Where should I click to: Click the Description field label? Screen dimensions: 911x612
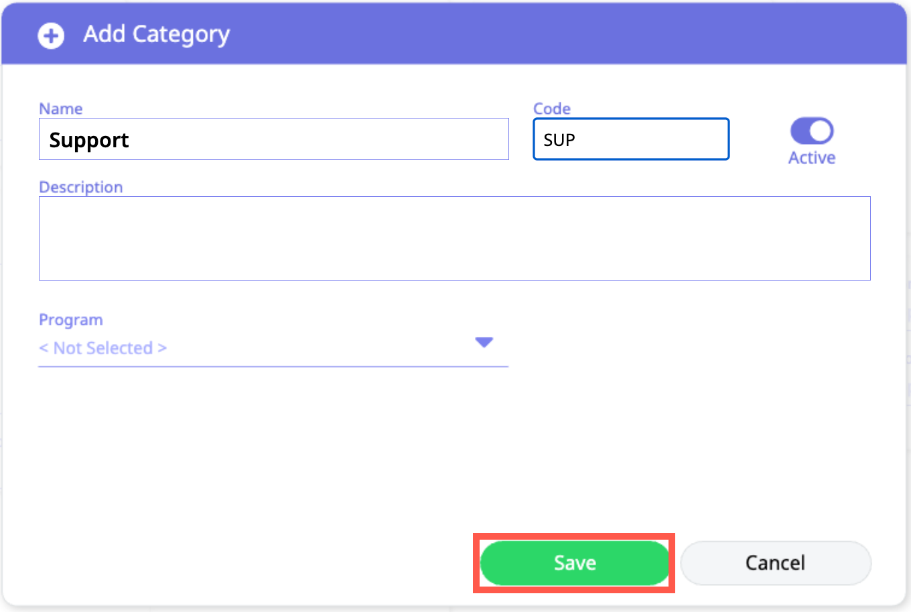point(81,187)
